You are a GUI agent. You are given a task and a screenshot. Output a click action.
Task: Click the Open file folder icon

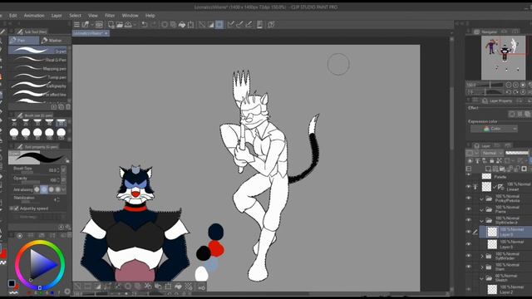click(x=120, y=24)
